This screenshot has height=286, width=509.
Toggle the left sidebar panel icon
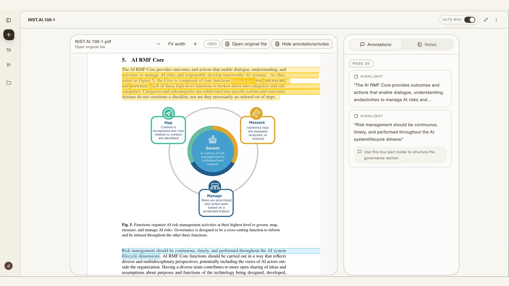(8, 20)
